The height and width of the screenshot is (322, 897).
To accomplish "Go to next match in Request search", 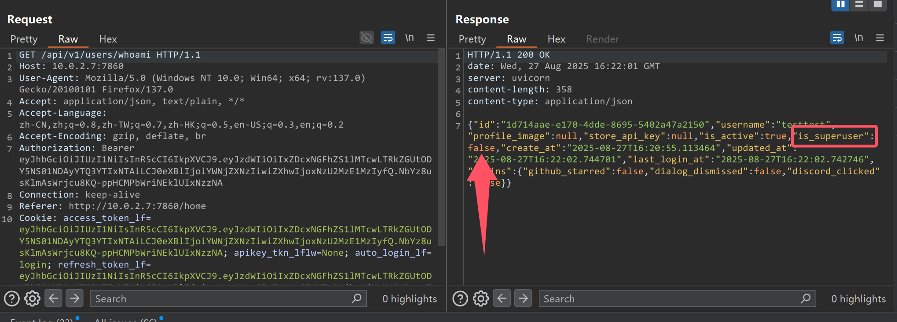I will tap(74, 299).
